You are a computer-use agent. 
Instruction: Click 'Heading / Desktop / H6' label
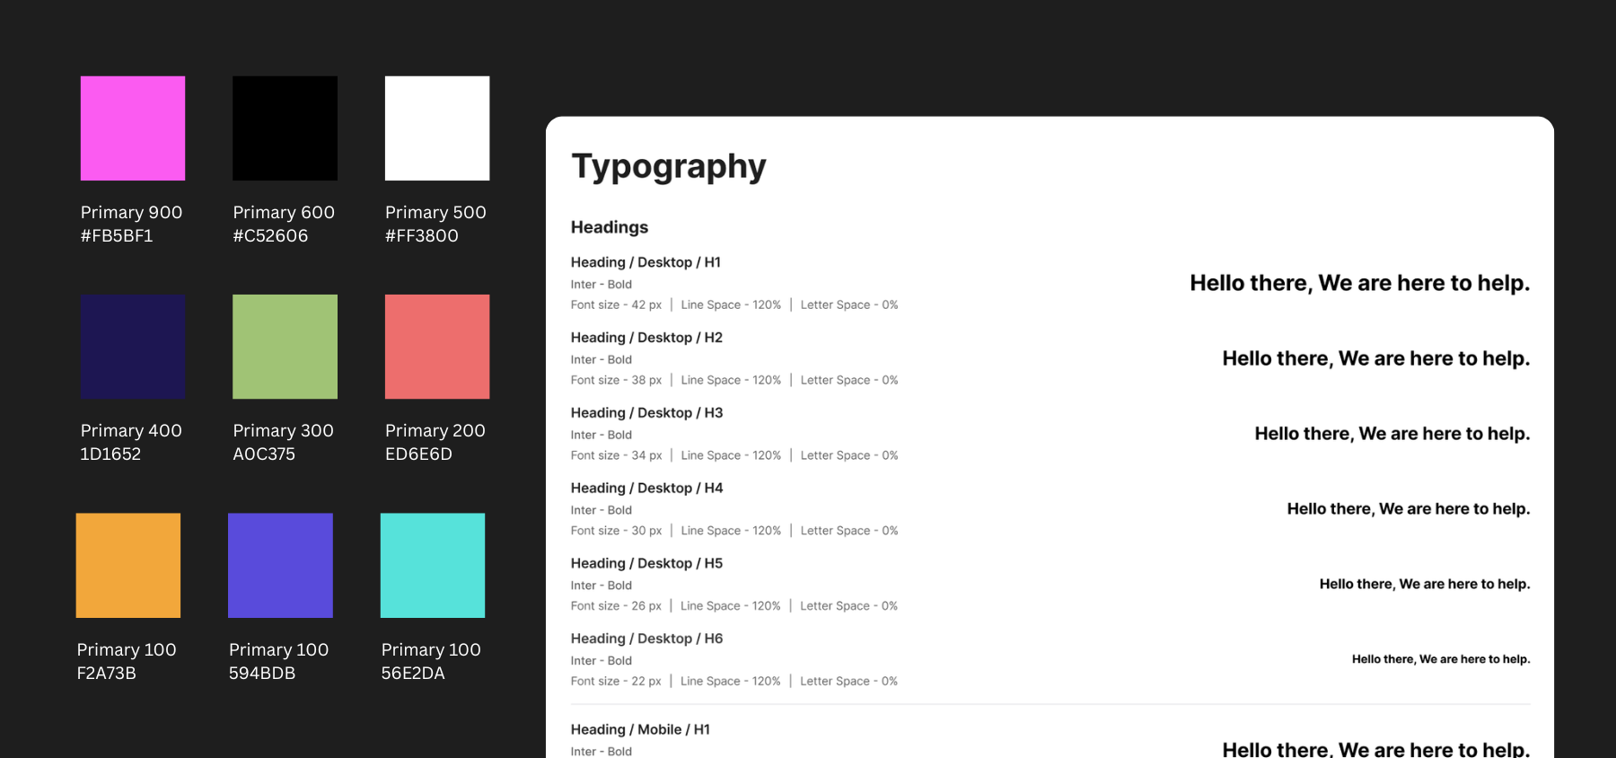click(x=646, y=639)
